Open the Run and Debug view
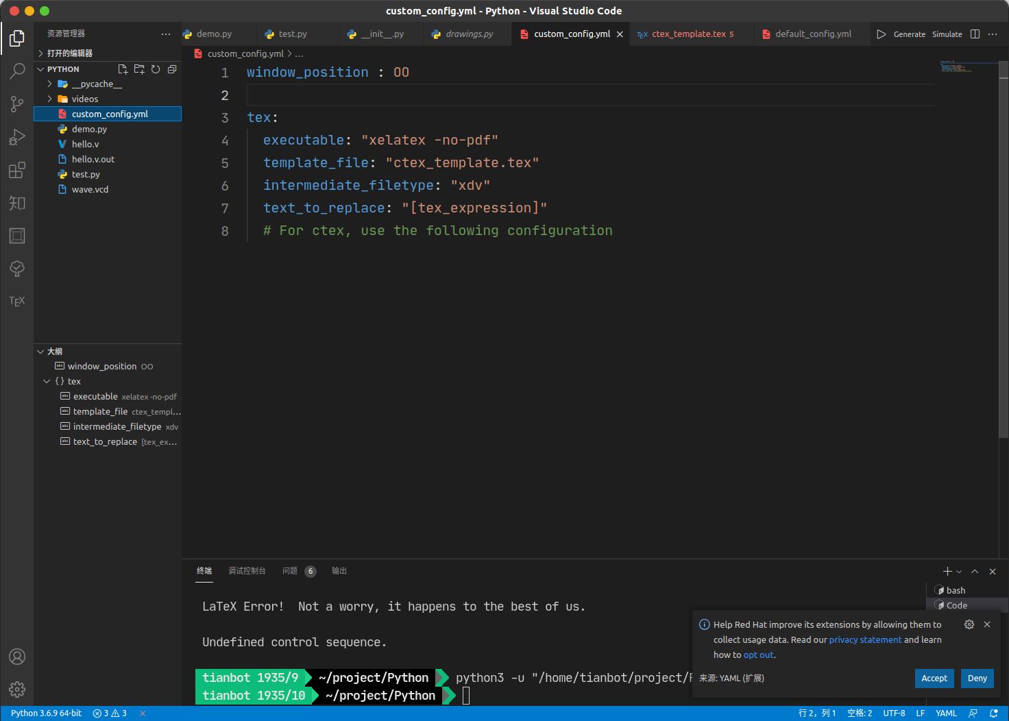This screenshot has width=1009, height=721. click(x=17, y=137)
